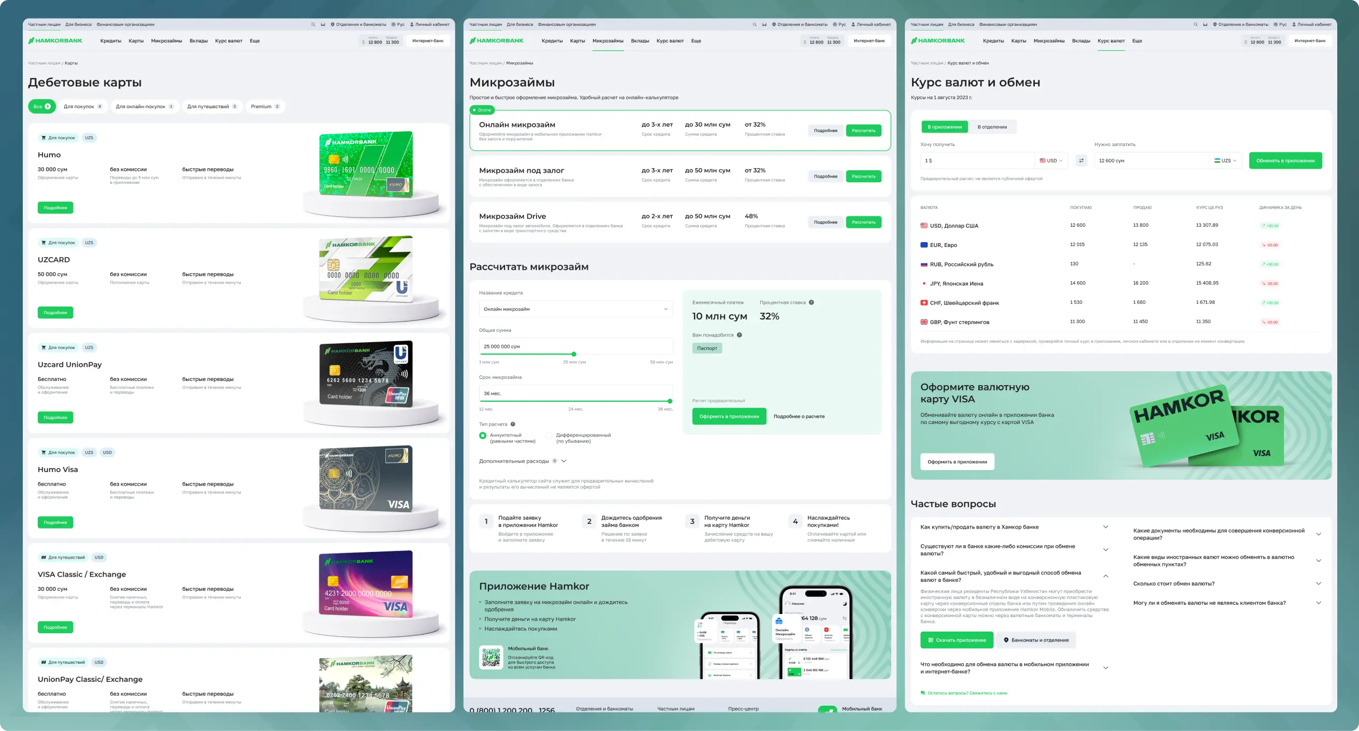Click the Хочу получить amount field
This screenshot has width=1359, height=731.
pyautogui.click(x=976, y=160)
